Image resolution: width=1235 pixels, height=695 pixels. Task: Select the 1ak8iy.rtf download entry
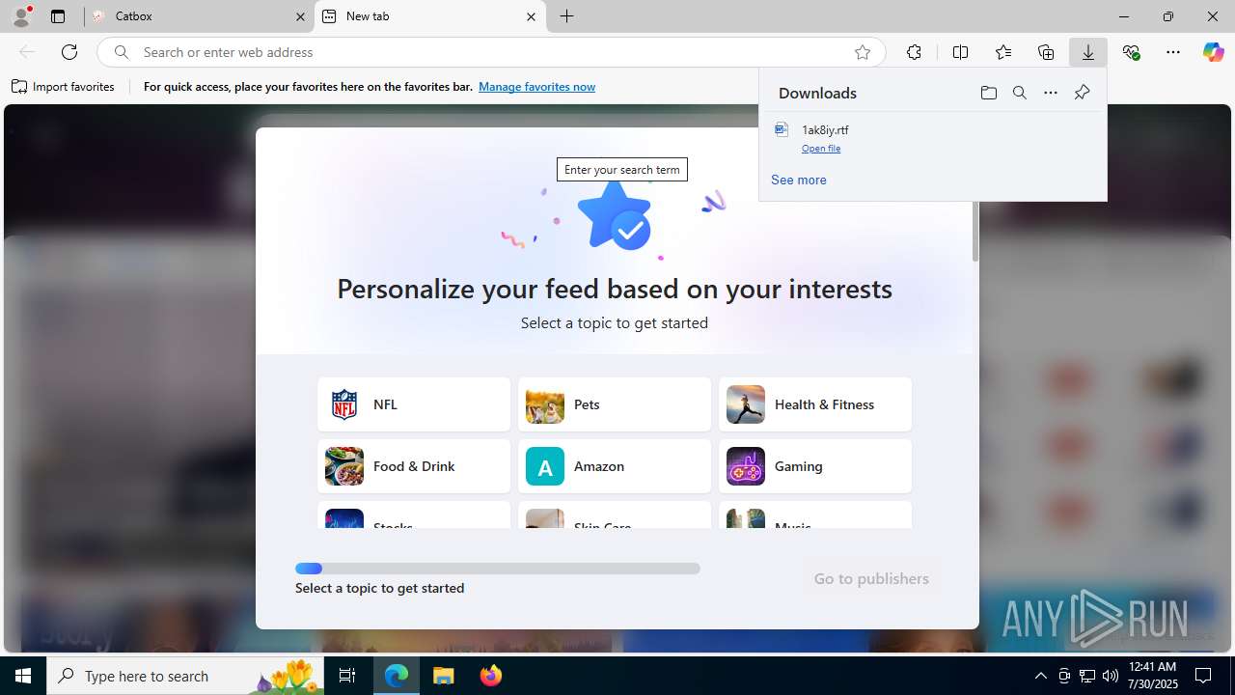(x=933, y=138)
